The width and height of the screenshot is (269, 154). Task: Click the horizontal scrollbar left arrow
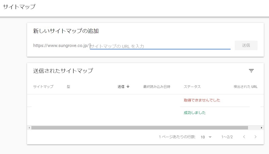[x=29, y=128]
